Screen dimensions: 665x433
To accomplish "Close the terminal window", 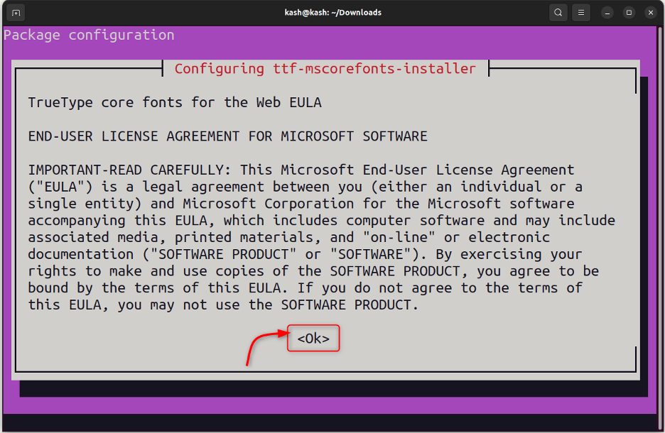I will pyautogui.click(x=651, y=13).
